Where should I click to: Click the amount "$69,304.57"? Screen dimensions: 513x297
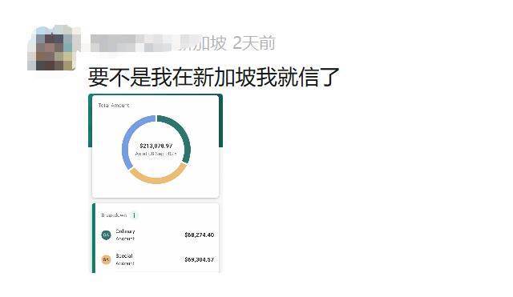(x=200, y=259)
